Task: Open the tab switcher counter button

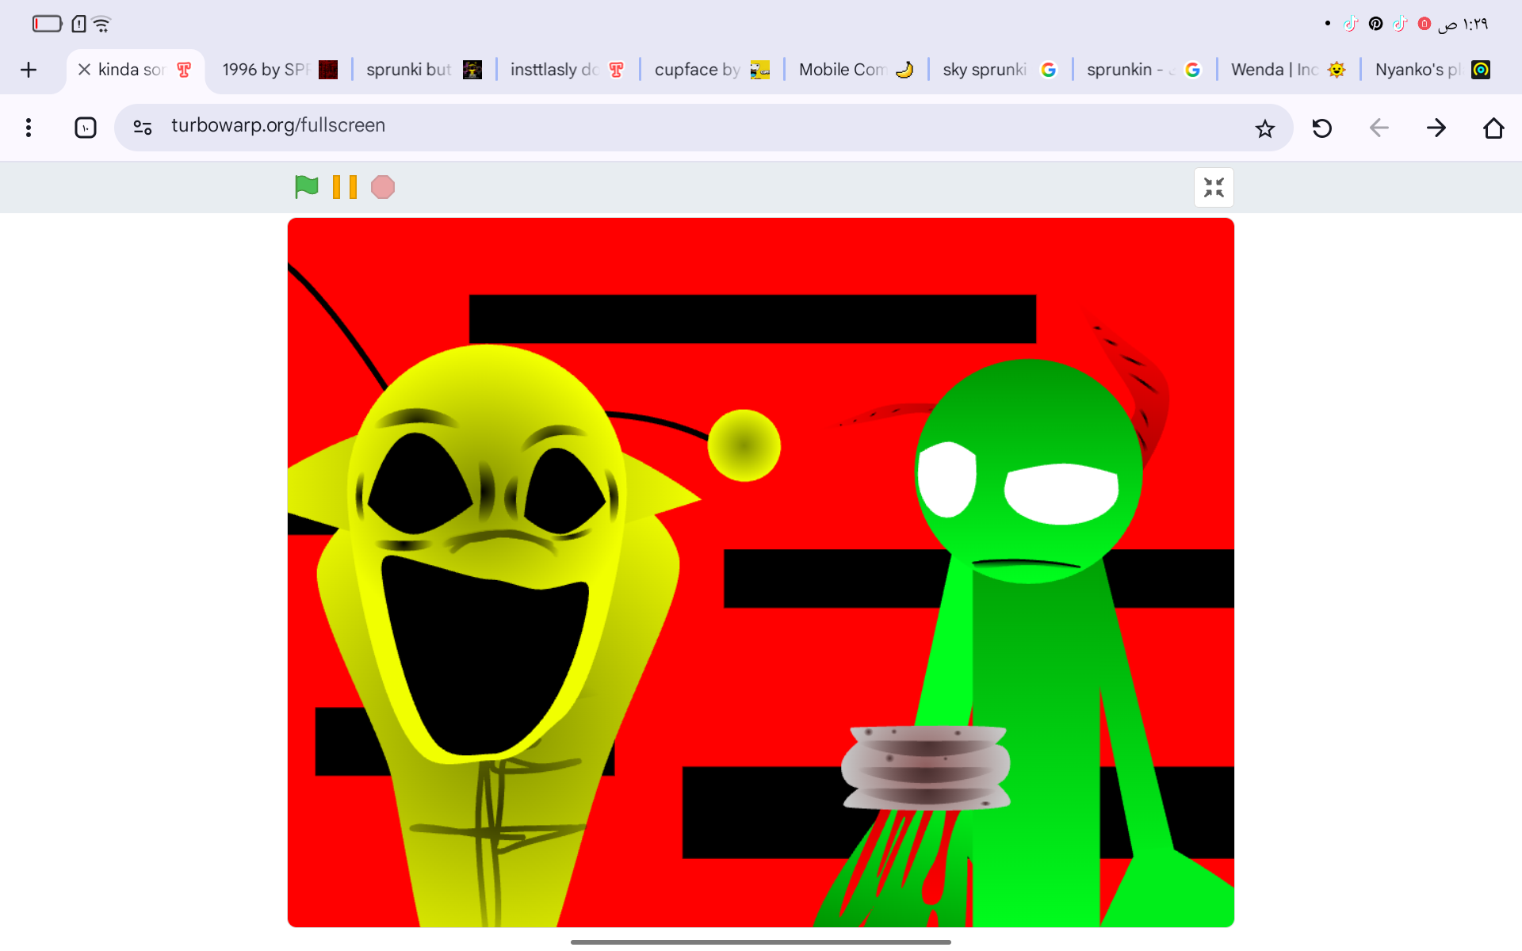Action: pyautogui.click(x=86, y=128)
